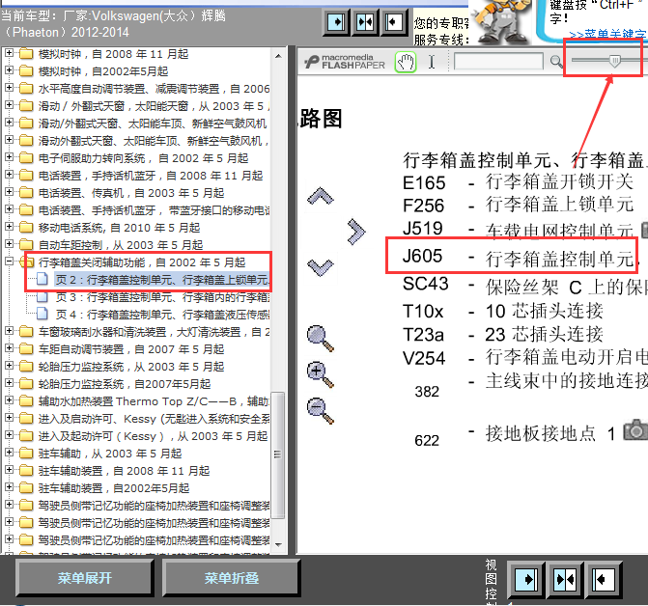Click the camera icon beside 接地板接地点 1
This screenshot has width=648, height=606.
[635, 429]
